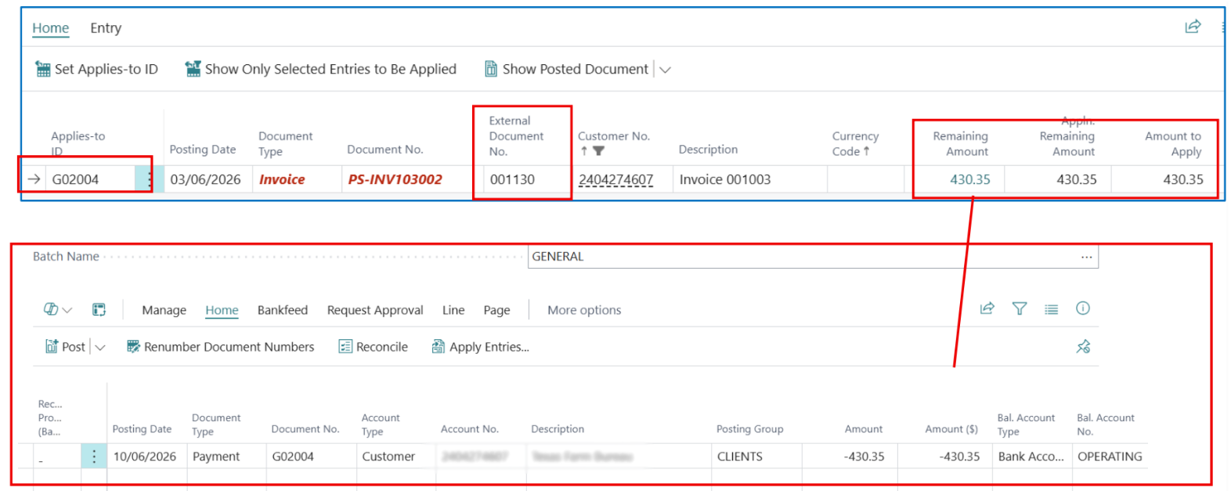Viewport: 1231px width, 491px height.
Task: Click the Remaining Amount 430.35 link
Action: [969, 179]
